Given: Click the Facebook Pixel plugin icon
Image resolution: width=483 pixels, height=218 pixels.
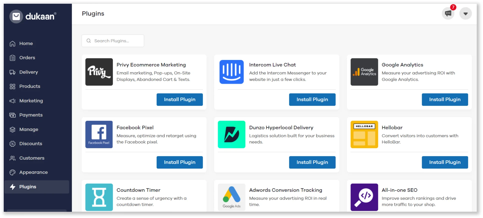Looking at the screenshot, I should tap(99, 135).
